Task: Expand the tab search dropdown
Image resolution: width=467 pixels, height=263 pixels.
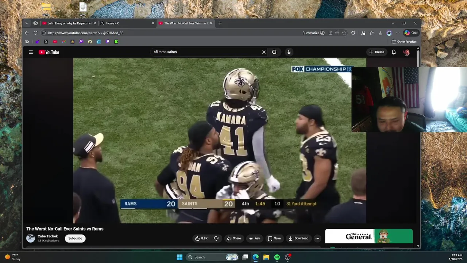Action: click(27, 23)
